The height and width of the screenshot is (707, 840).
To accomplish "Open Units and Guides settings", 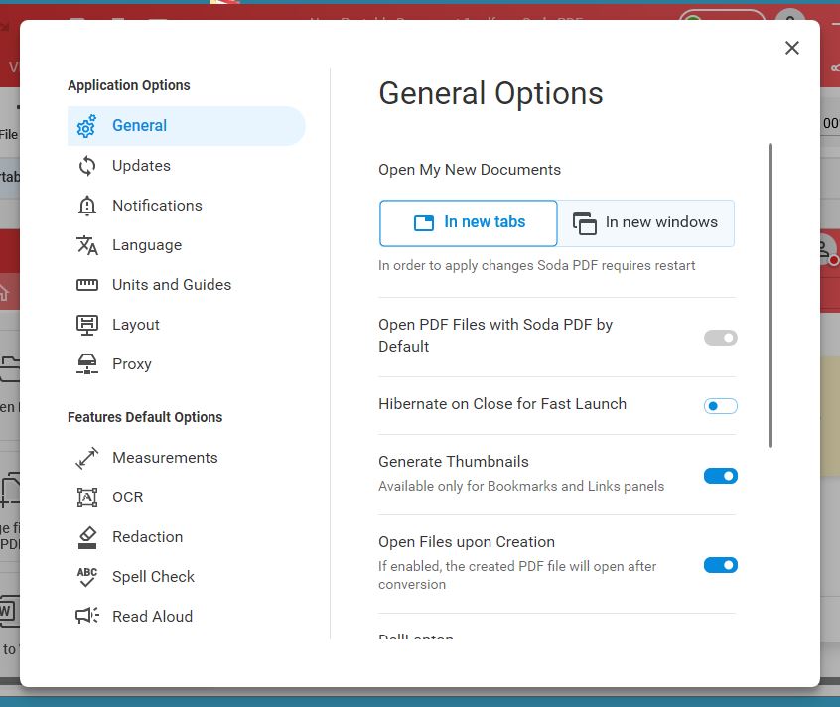I will click(187, 285).
